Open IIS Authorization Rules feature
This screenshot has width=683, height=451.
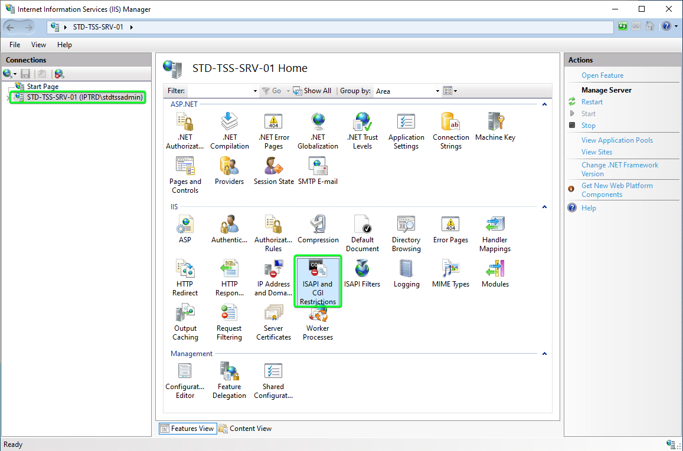(x=273, y=233)
